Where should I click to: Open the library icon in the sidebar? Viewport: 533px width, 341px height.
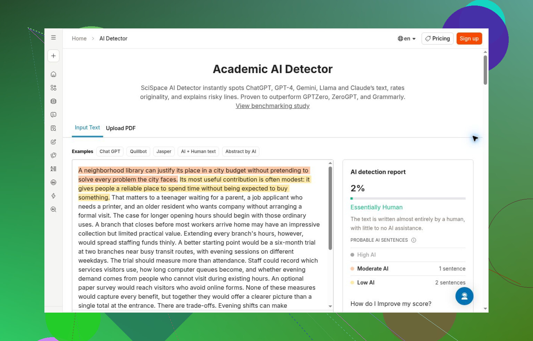coord(53,101)
